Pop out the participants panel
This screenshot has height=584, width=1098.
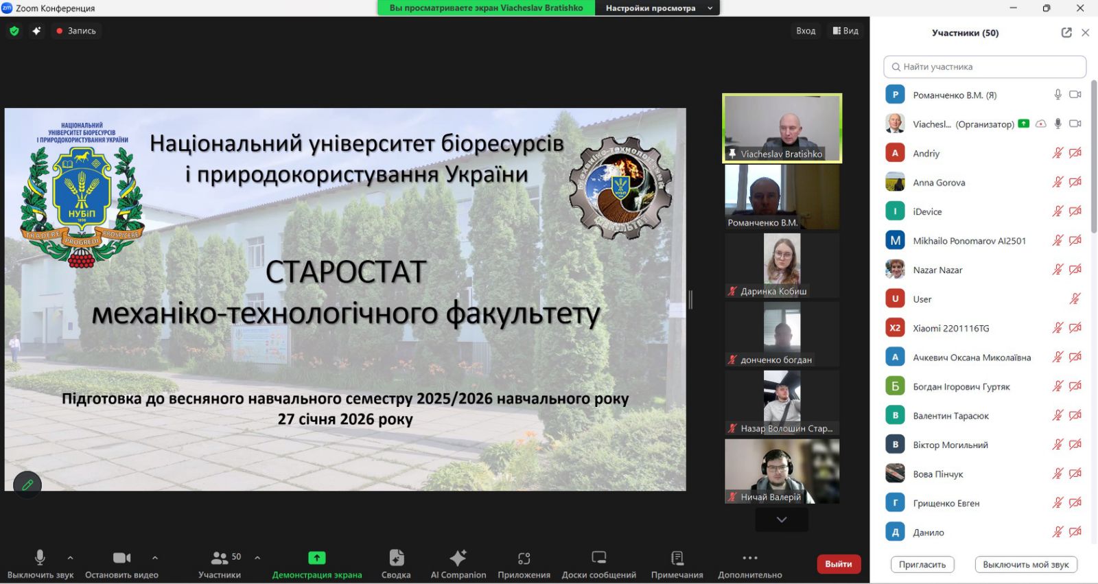point(1066,33)
